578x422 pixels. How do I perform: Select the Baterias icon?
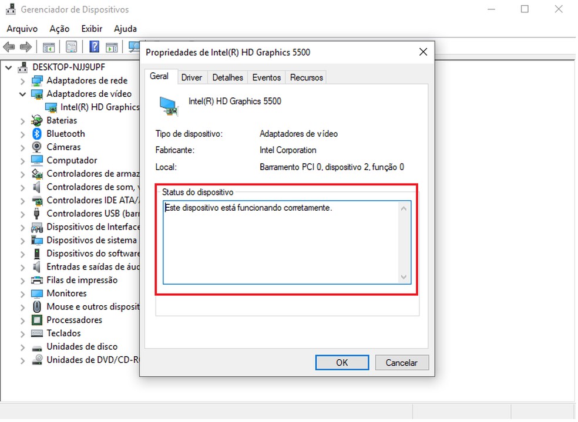[x=37, y=120]
